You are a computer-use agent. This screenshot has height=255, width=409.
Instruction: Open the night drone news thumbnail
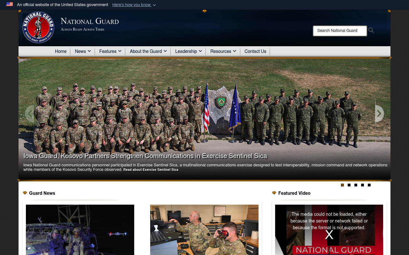pos(80,230)
